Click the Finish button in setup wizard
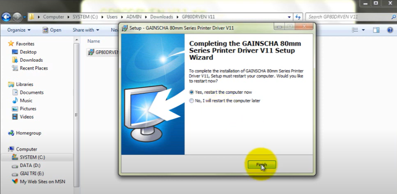397x194 pixels. point(261,164)
